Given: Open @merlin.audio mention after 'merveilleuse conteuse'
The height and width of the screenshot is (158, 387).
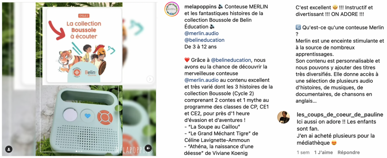Looking at the screenshot, I should coord(201,80).
